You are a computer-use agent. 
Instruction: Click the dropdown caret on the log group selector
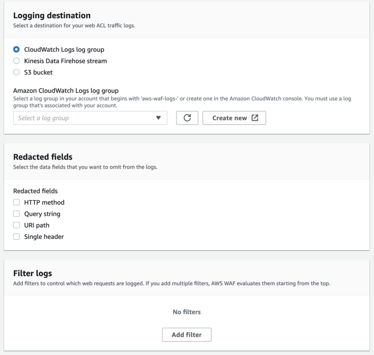159,118
